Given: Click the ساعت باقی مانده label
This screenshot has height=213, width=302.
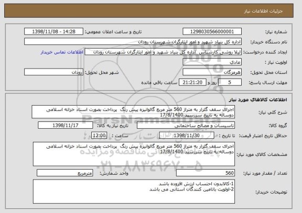Looking at the screenshot, I should 159,83.
